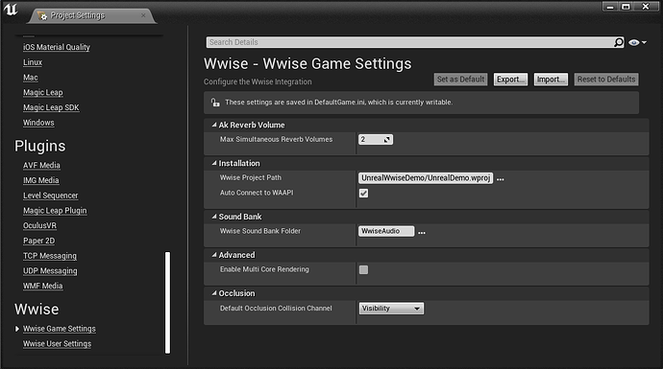Open Magic Leap SDK settings
Screen dimensions: 663x369
(51, 107)
